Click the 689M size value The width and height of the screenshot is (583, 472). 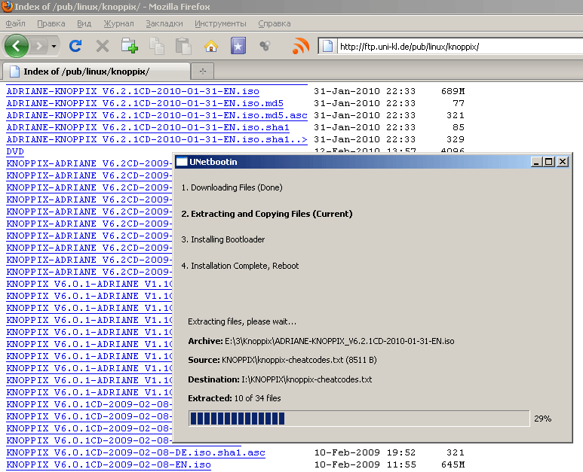(453, 91)
